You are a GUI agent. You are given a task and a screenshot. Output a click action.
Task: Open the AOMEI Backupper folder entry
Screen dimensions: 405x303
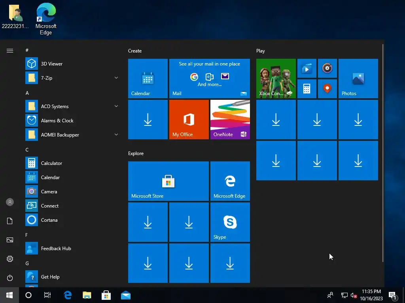tap(72, 135)
